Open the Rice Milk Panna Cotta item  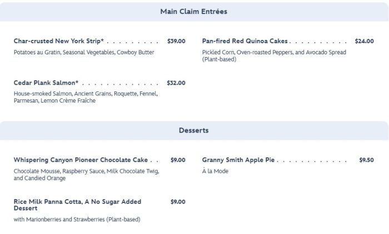click(77, 205)
